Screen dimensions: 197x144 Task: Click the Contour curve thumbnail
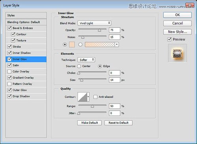pyautogui.click(x=82, y=97)
